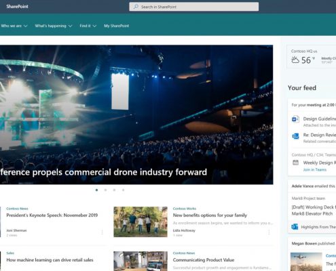Click the Mark8 Project team label
This screenshot has height=271, width=336.
point(308,199)
